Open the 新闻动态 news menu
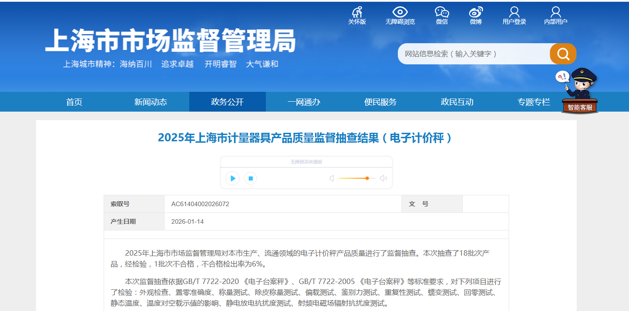The height and width of the screenshot is (311, 629). (x=150, y=102)
